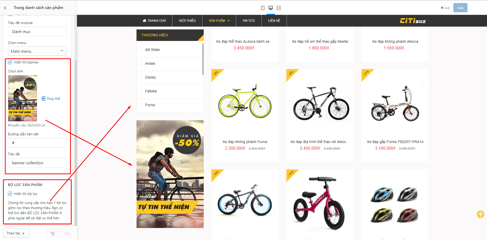
Task: Click the large -50% banner in preview
Action: 170,174
